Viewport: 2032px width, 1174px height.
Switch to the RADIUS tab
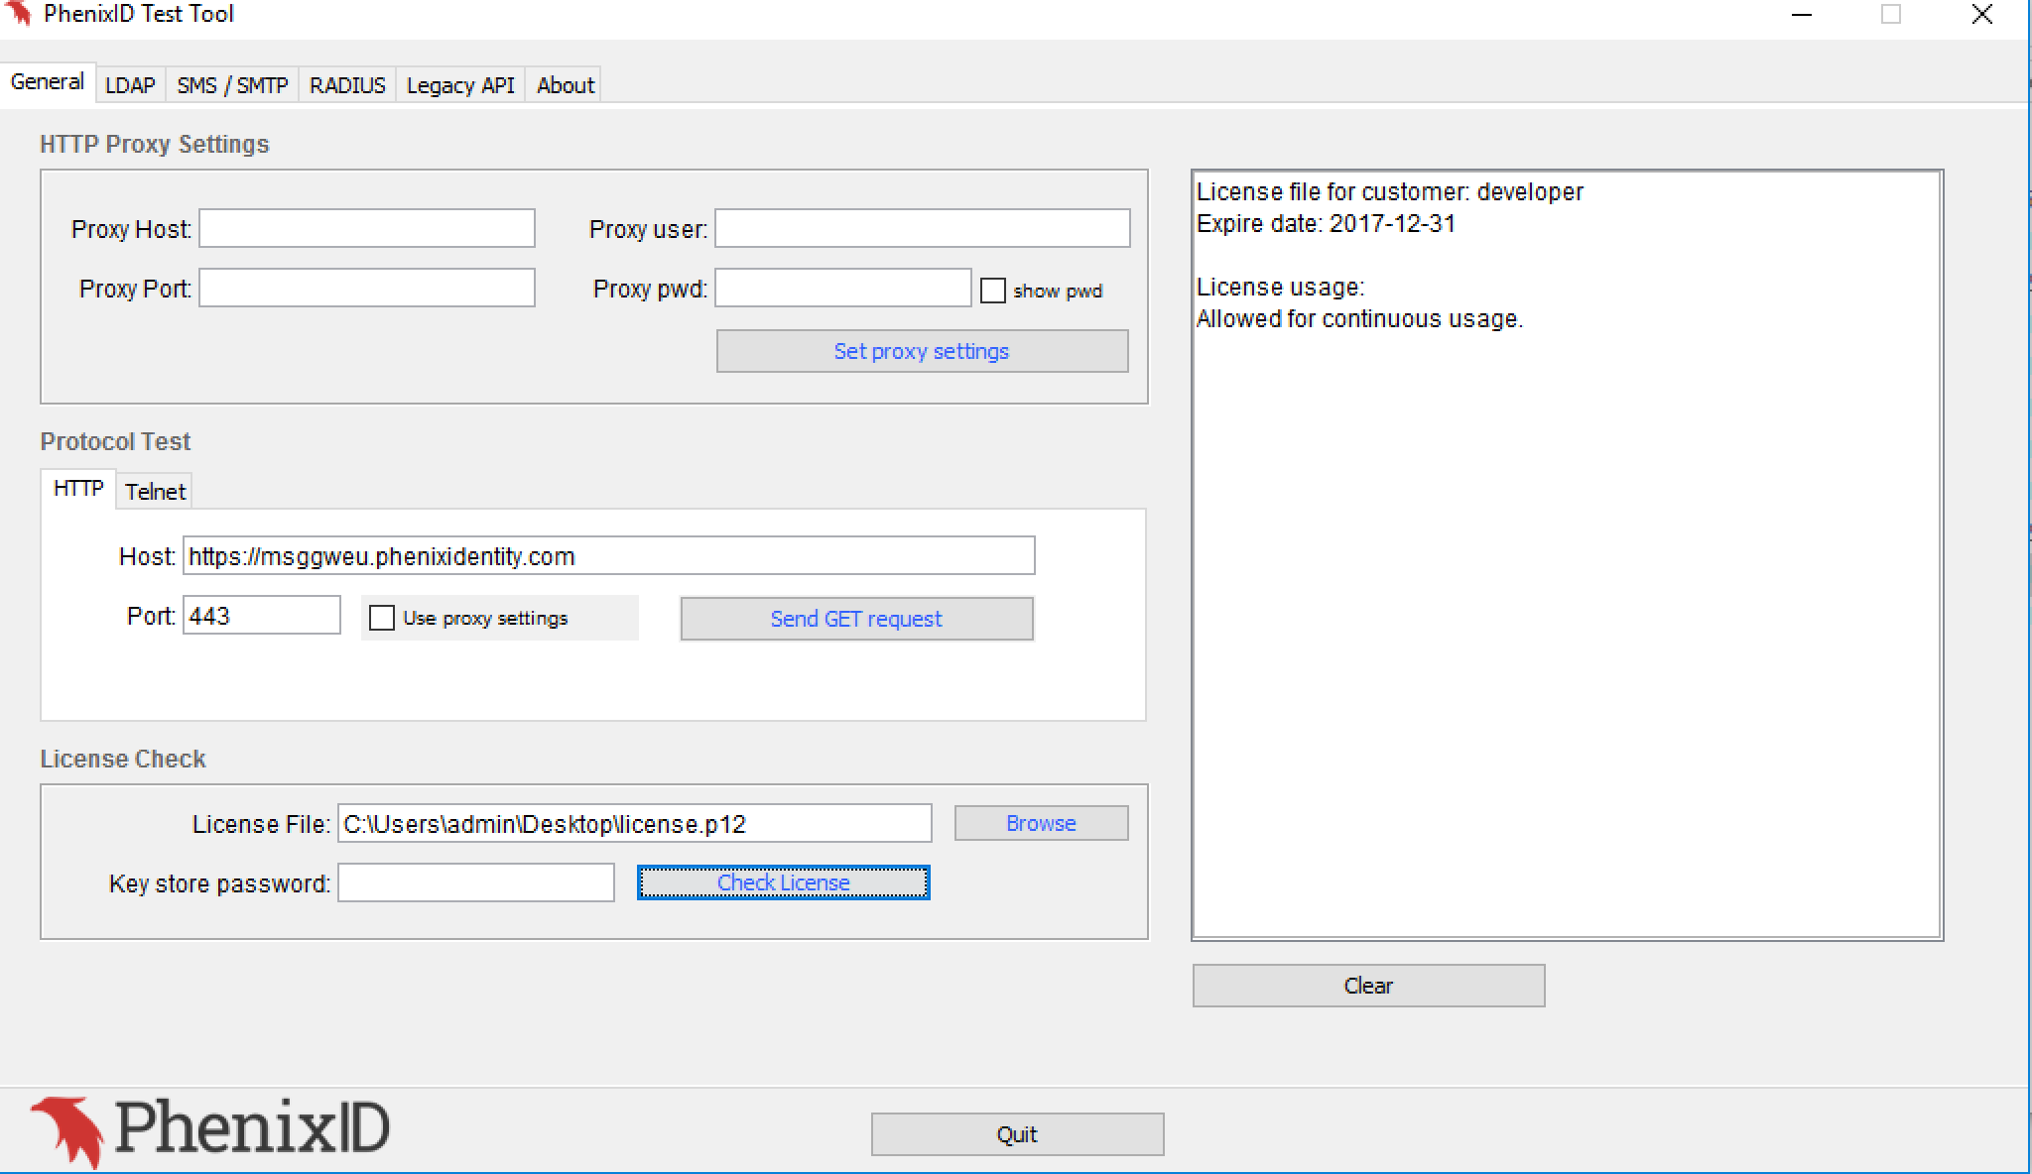pos(347,85)
